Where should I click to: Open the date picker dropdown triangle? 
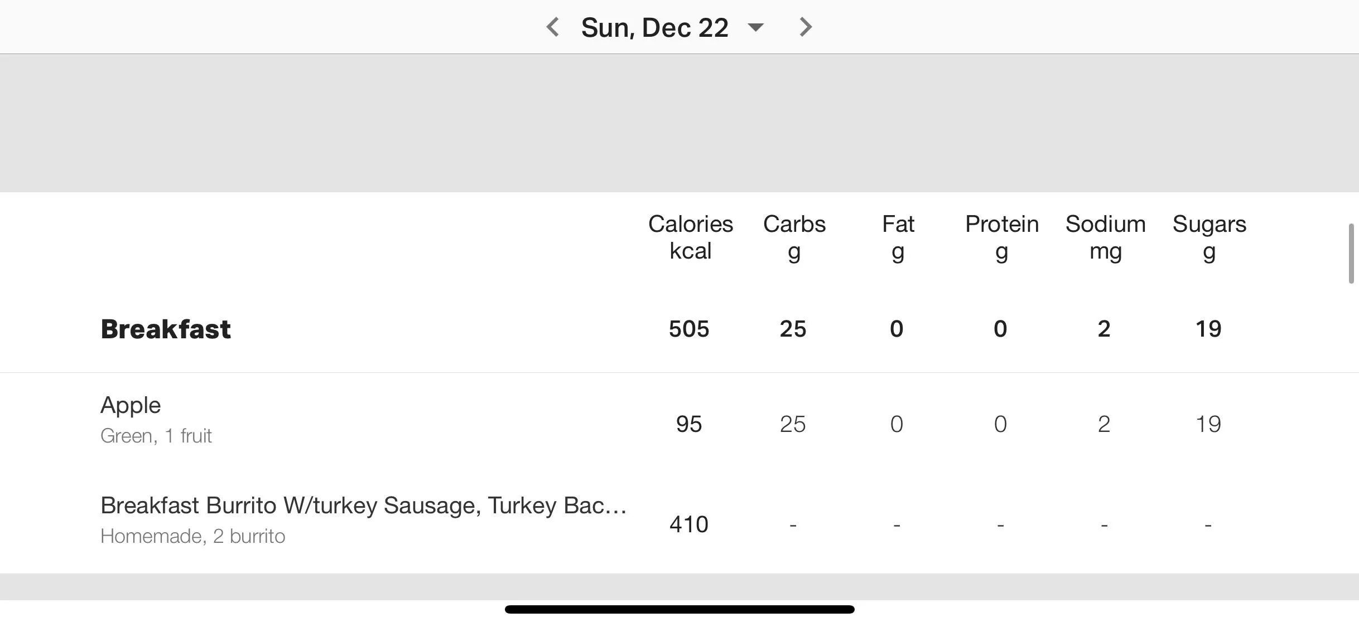point(755,27)
